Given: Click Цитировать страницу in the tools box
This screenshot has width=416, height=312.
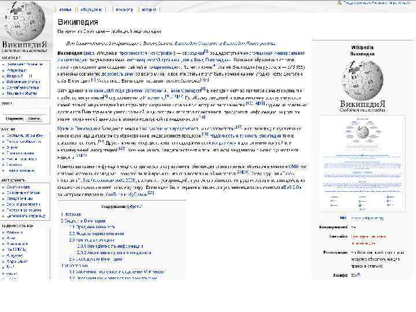Looking at the screenshot, I should (26, 216).
